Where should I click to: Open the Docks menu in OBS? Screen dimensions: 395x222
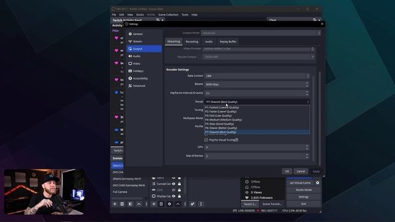[x=140, y=15]
